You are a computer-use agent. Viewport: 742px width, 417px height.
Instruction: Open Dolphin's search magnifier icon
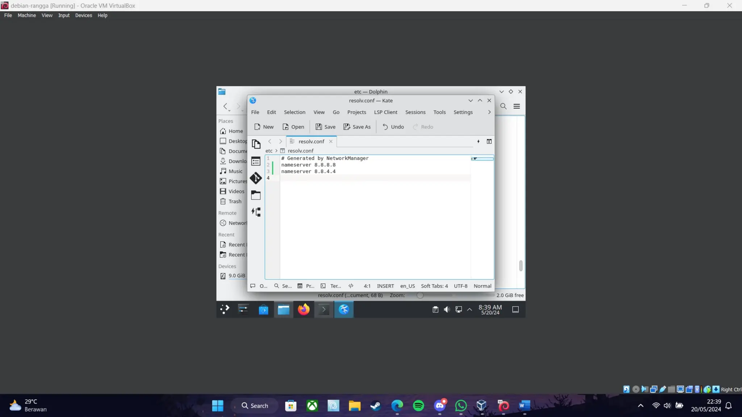pos(503,106)
